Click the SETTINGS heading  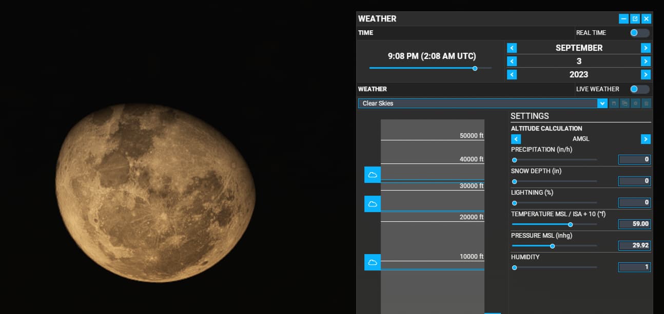pos(530,116)
